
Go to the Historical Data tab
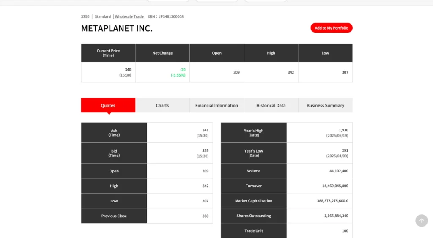[x=271, y=105]
